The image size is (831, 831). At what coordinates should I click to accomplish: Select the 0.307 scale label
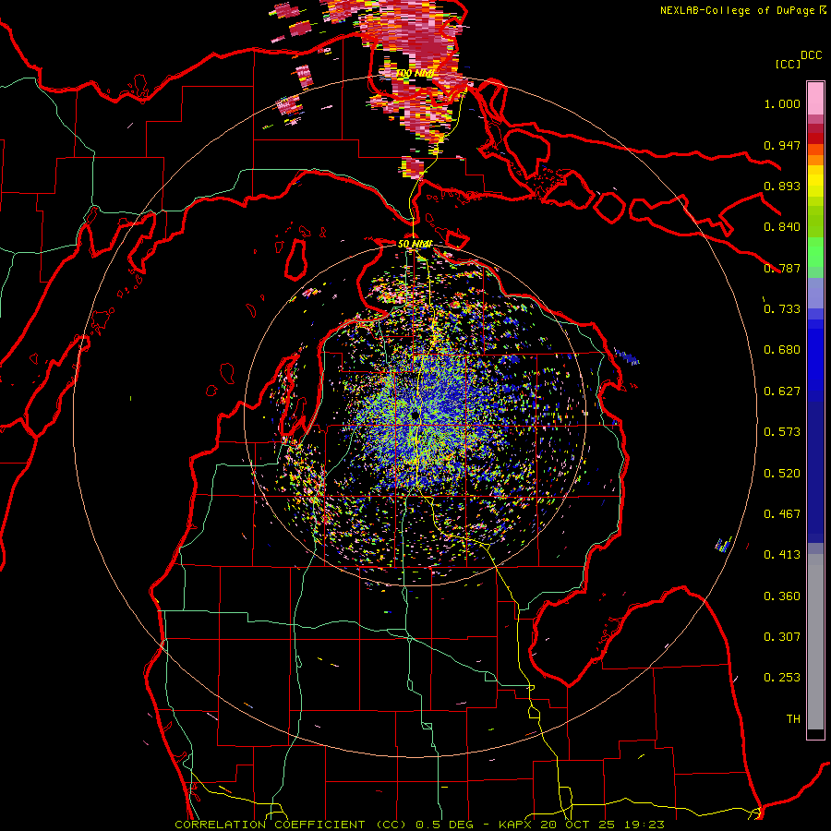click(782, 637)
